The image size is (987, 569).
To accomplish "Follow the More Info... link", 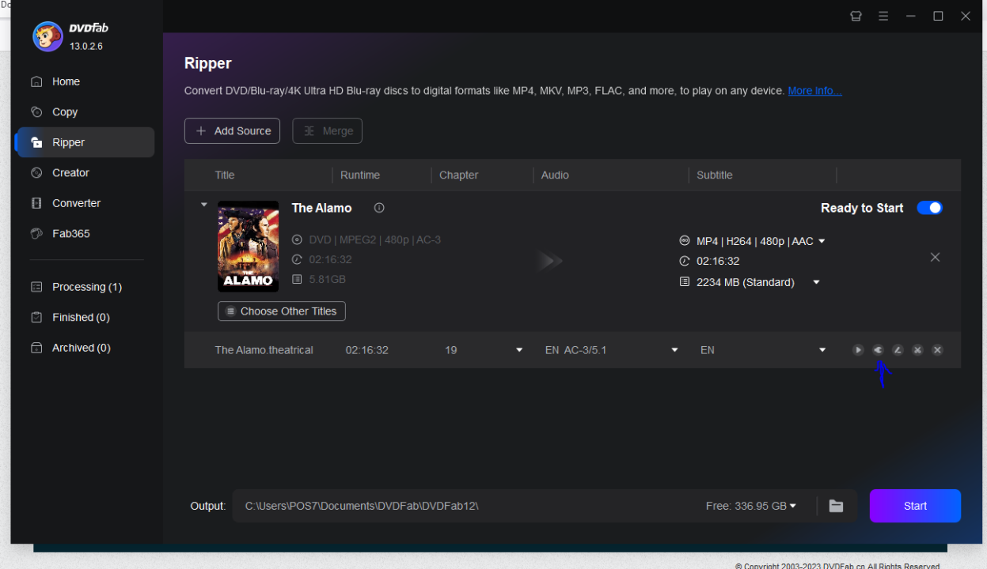I will coord(814,91).
